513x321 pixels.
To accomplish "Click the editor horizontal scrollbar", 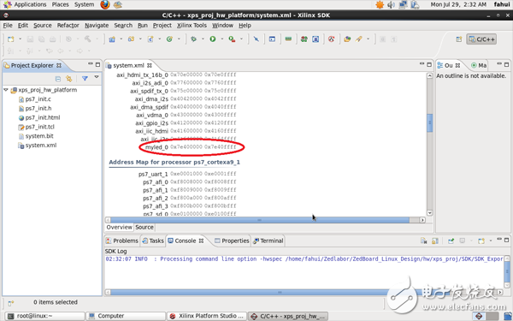I will click(x=259, y=220).
